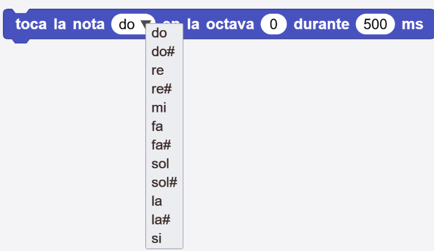This screenshot has height=251, width=434.
Task: Select 'si' at the bottom of the list
Action: click(x=156, y=238)
